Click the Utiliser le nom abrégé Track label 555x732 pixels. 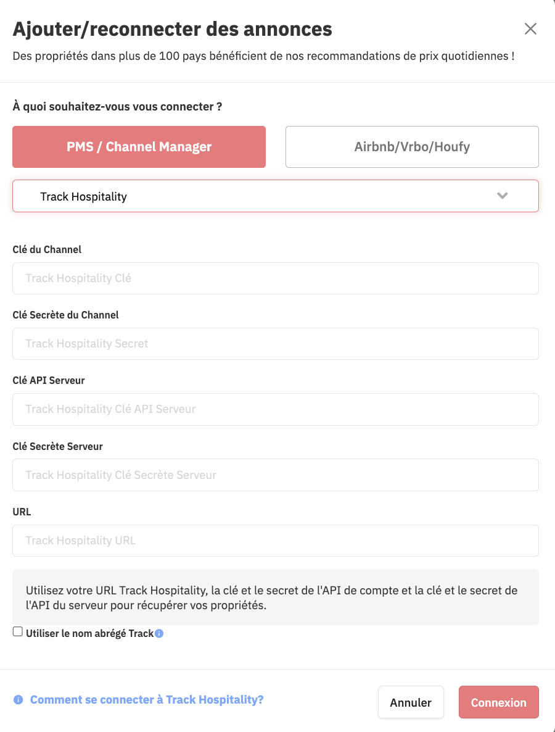90,633
